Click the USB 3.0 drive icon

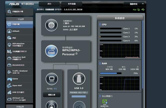pos(79,79)
